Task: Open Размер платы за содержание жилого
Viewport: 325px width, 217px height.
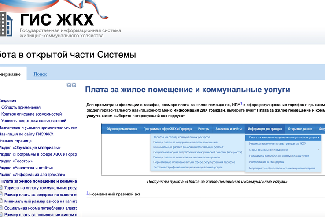Action: 41,195
